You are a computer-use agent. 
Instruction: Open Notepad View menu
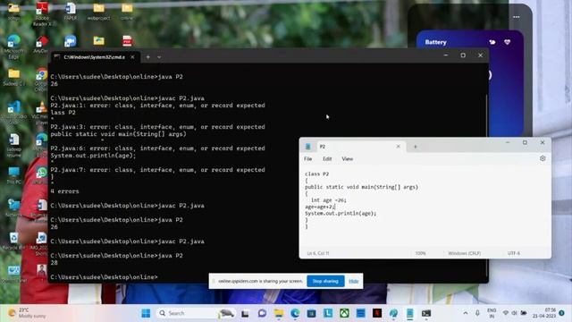(x=348, y=159)
